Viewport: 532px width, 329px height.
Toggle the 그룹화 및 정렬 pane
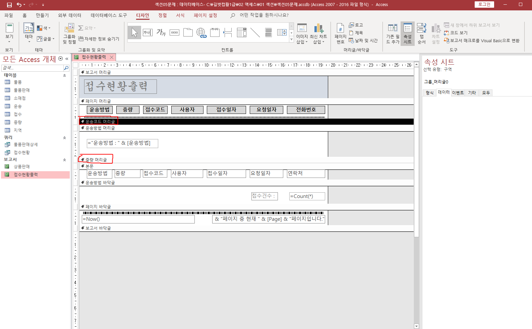click(x=69, y=34)
